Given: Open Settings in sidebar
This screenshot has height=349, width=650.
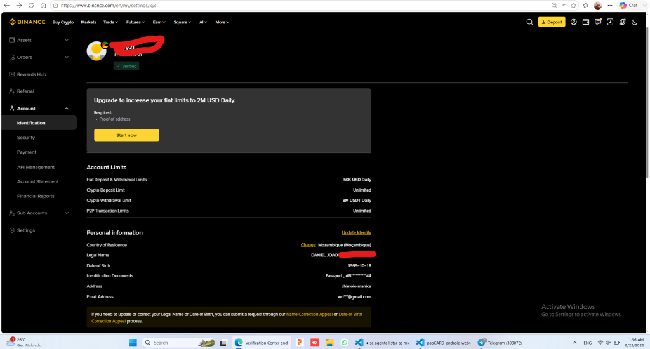Looking at the screenshot, I should [x=25, y=230].
